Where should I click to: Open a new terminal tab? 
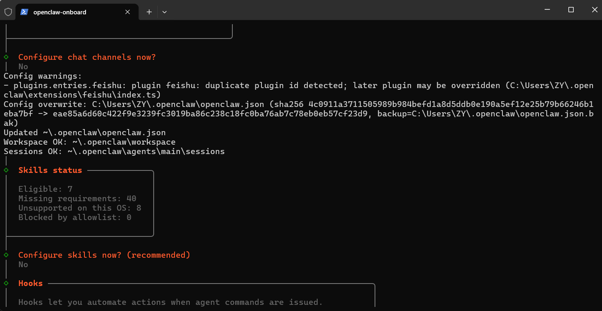[149, 12]
